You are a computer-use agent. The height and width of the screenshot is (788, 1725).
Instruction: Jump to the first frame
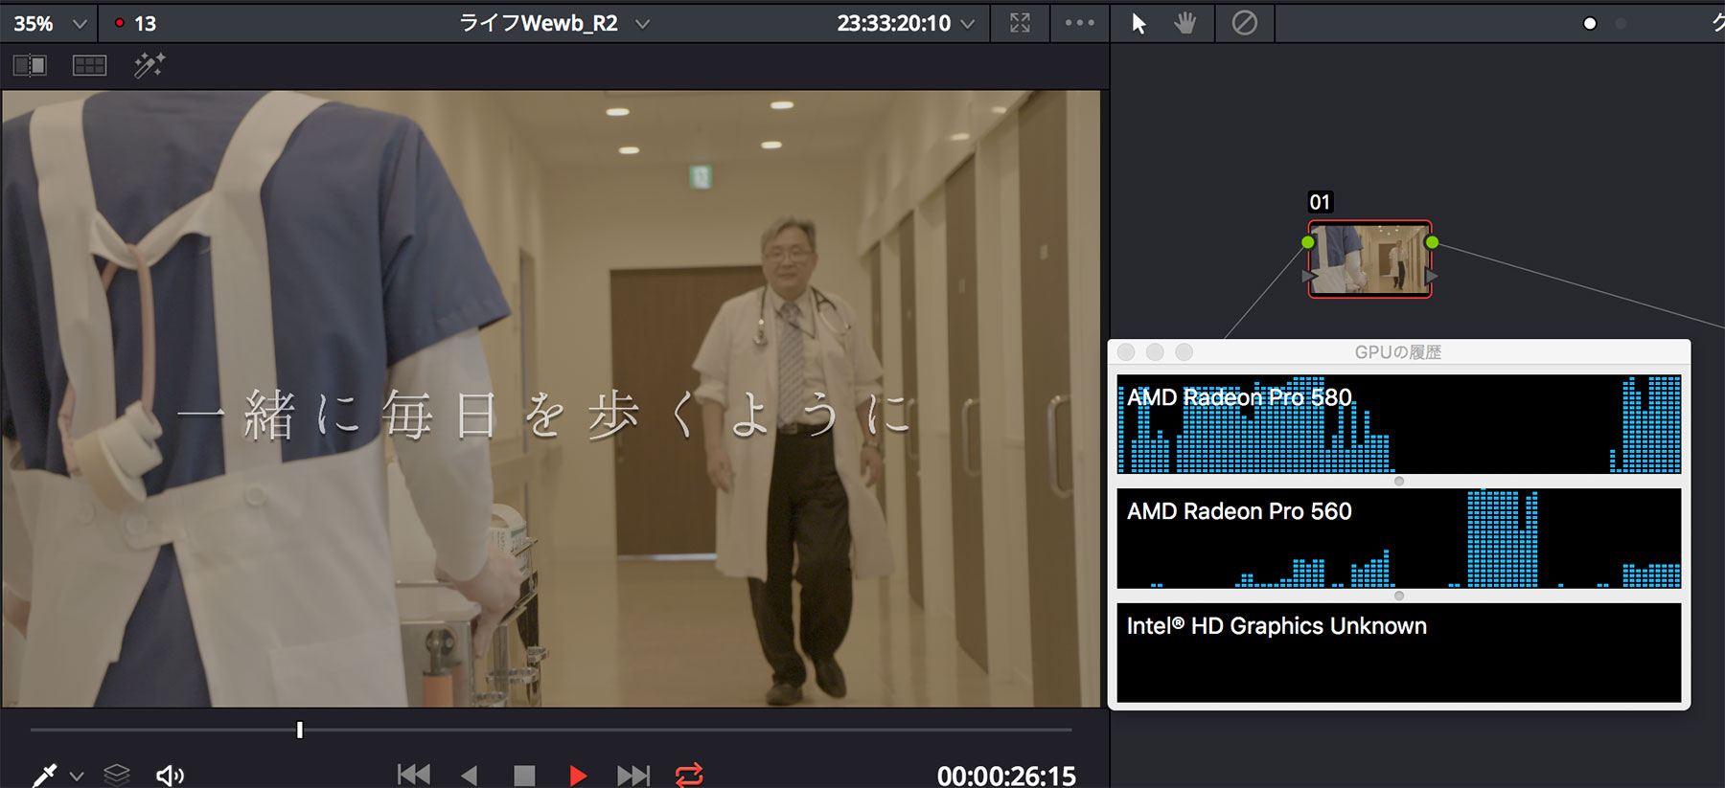click(x=414, y=775)
